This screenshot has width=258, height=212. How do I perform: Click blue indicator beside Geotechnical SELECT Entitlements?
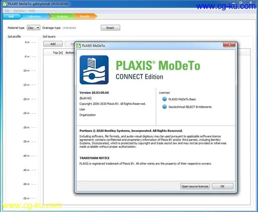point(165,107)
